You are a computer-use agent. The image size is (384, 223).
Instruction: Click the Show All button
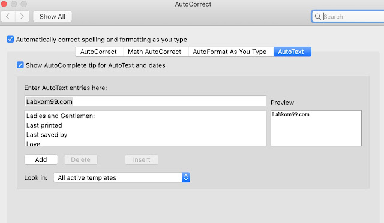pyautogui.click(x=52, y=16)
